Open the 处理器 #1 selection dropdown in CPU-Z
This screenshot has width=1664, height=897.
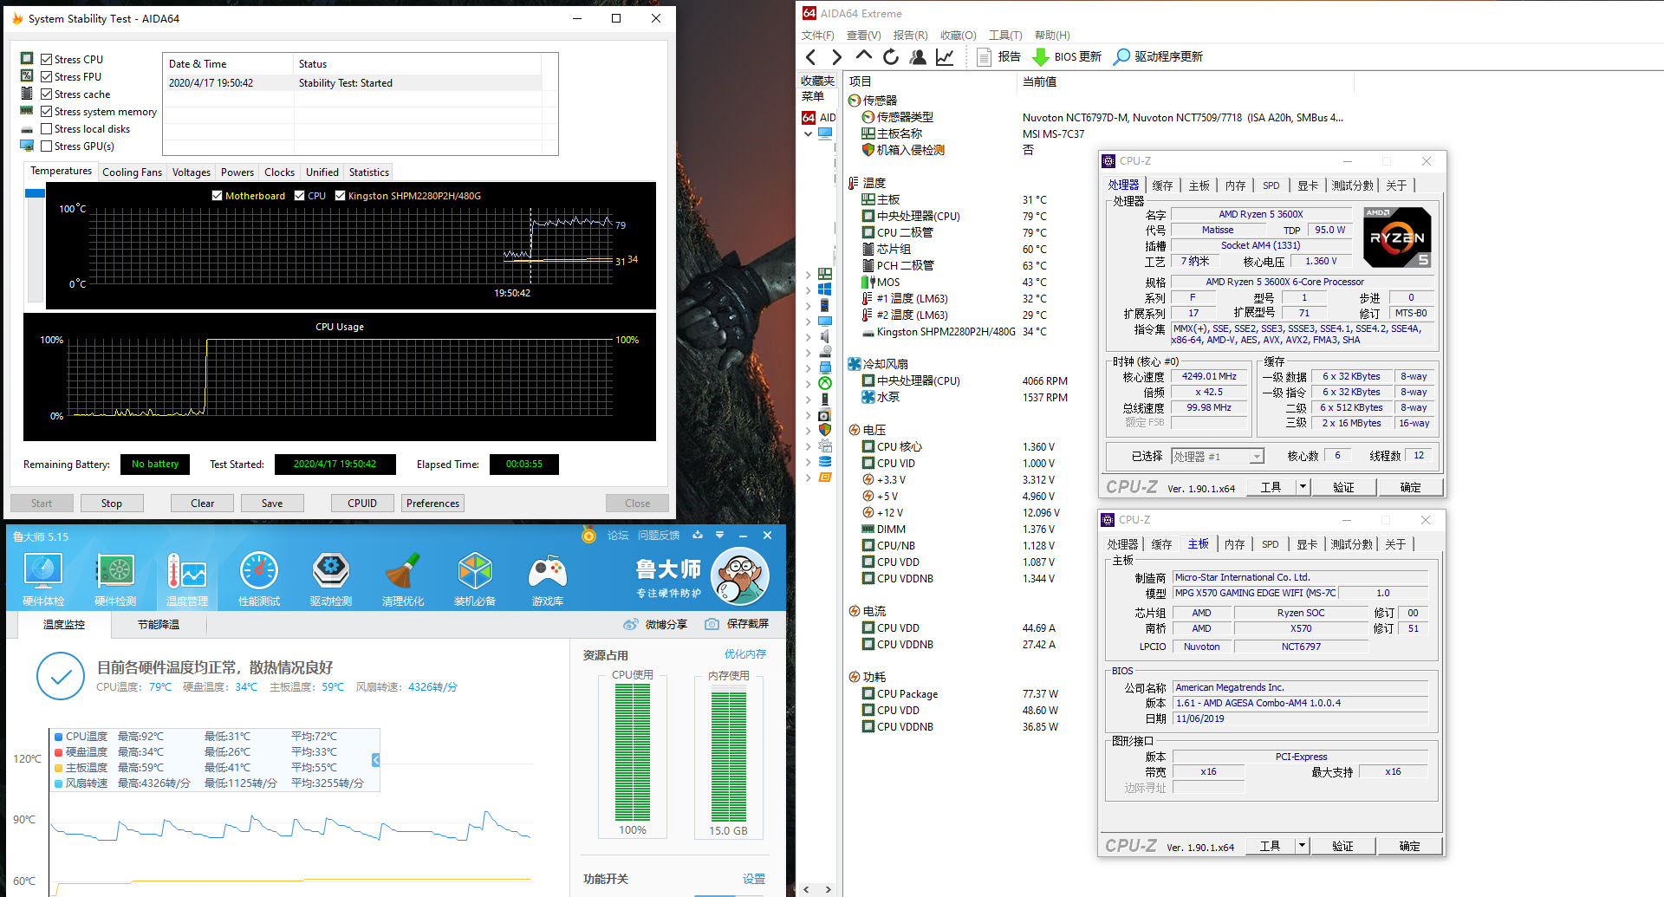tap(1257, 455)
